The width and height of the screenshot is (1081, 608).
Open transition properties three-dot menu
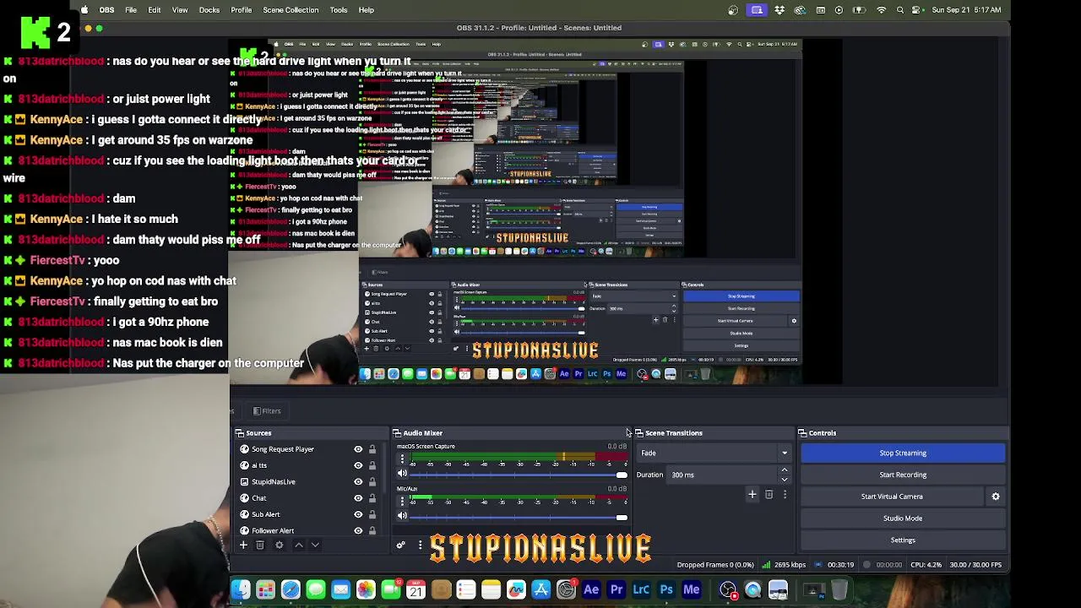click(785, 494)
